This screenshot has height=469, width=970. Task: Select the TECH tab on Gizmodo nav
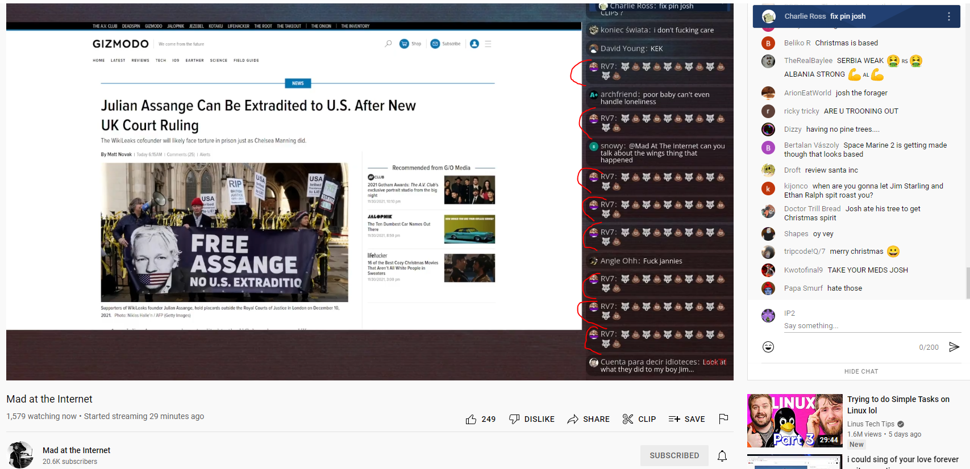[161, 60]
